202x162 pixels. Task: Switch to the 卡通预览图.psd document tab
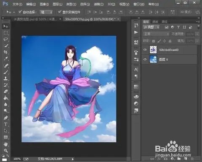[x=36, y=19]
